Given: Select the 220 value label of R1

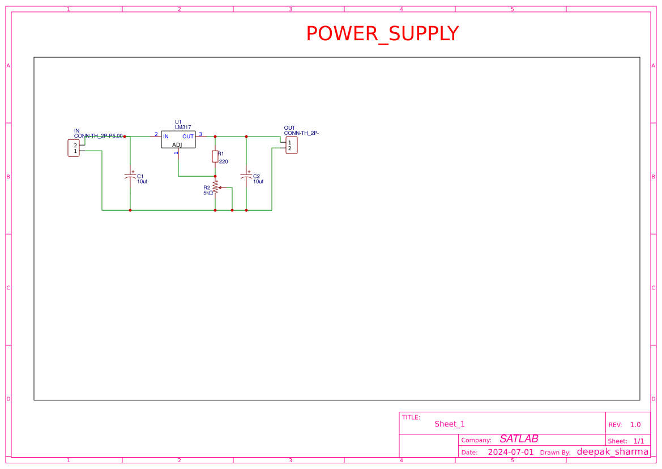Looking at the screenshot, I should click(x=223, y=161).
